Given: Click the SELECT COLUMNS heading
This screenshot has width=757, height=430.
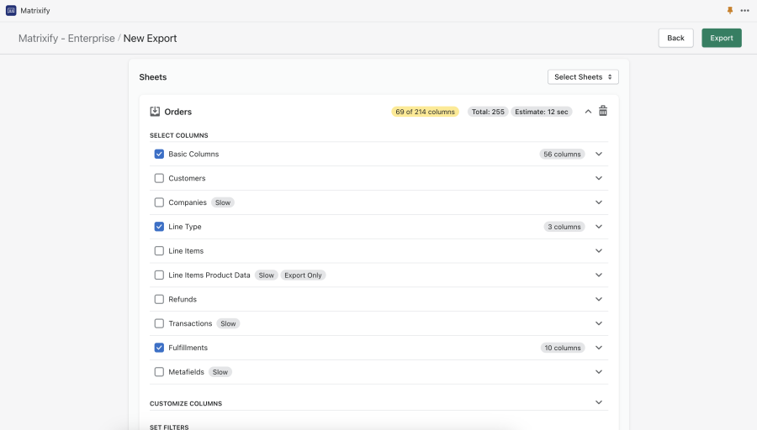Looking at the screenshot, I should [178, 135].
